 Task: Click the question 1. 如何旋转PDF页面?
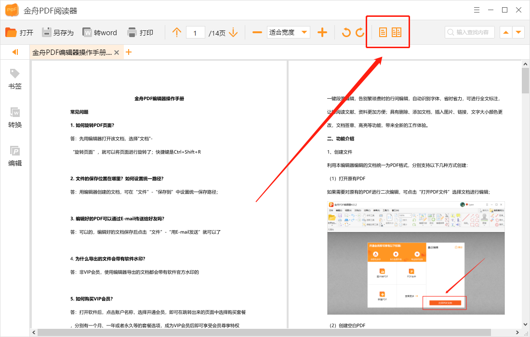point(93,125)
